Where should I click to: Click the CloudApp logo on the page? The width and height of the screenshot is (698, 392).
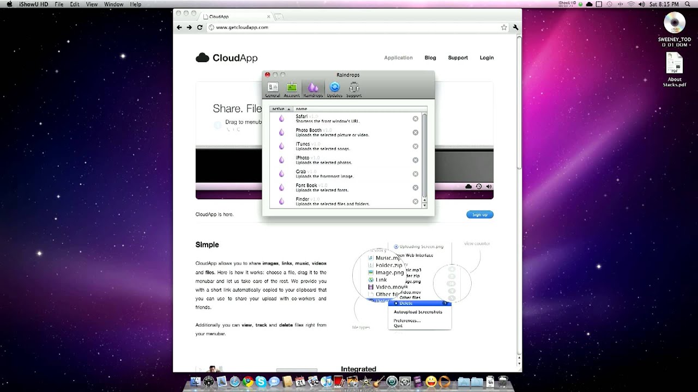pyautogui.click(x=226, y=58)
